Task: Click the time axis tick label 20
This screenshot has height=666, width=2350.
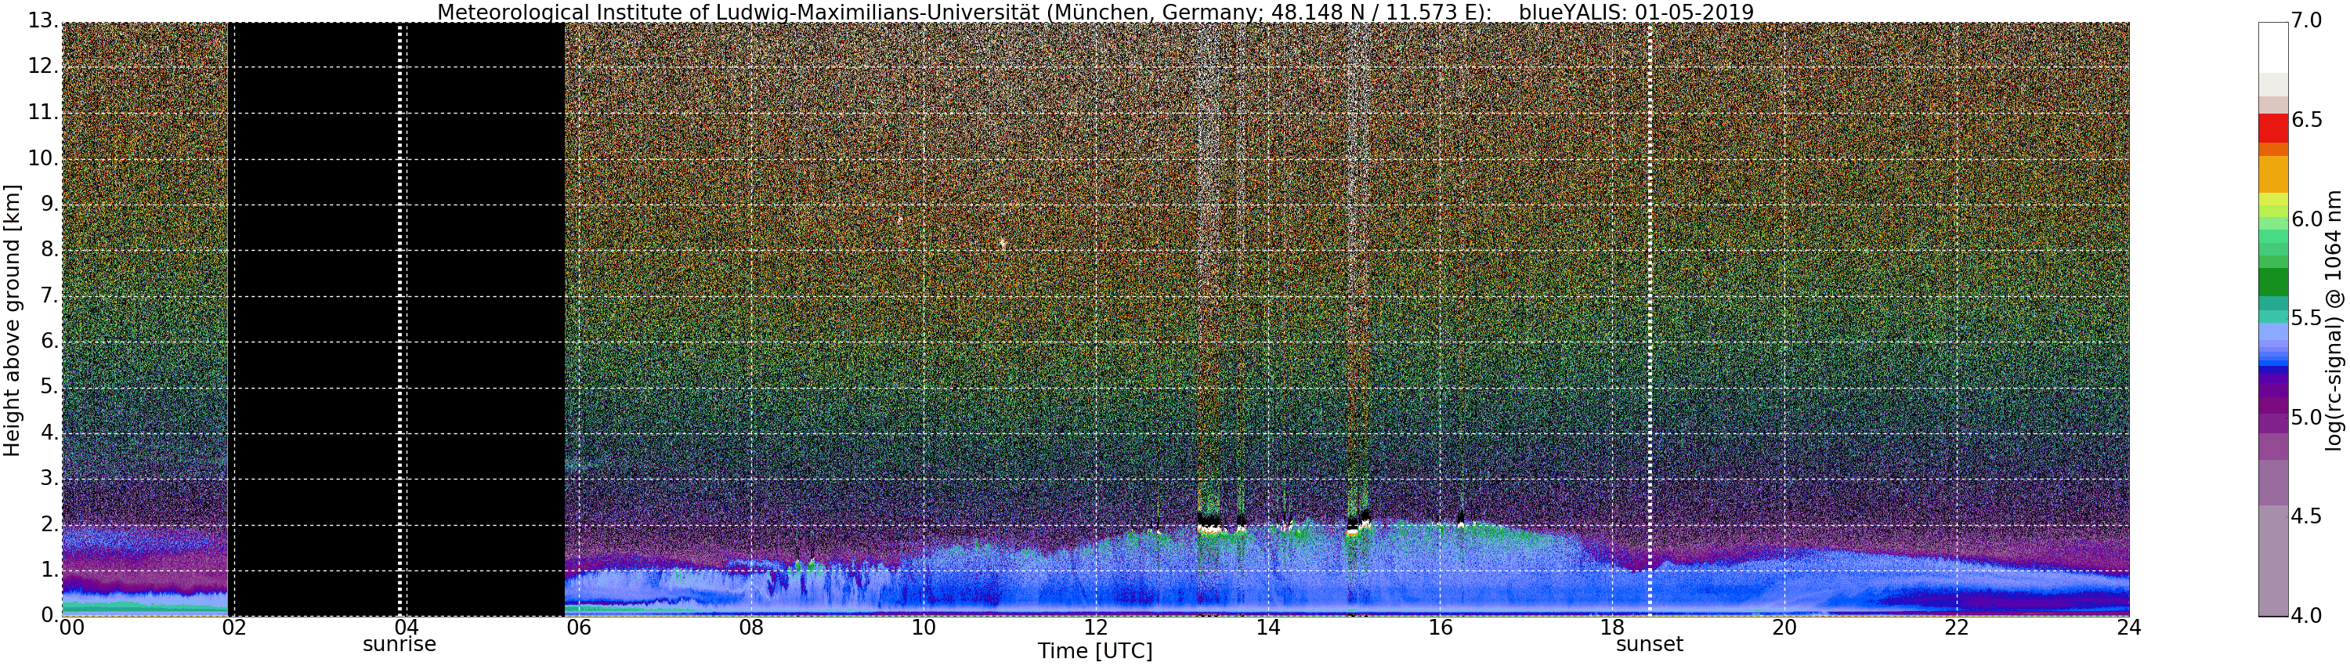Action: point(1784,628)
